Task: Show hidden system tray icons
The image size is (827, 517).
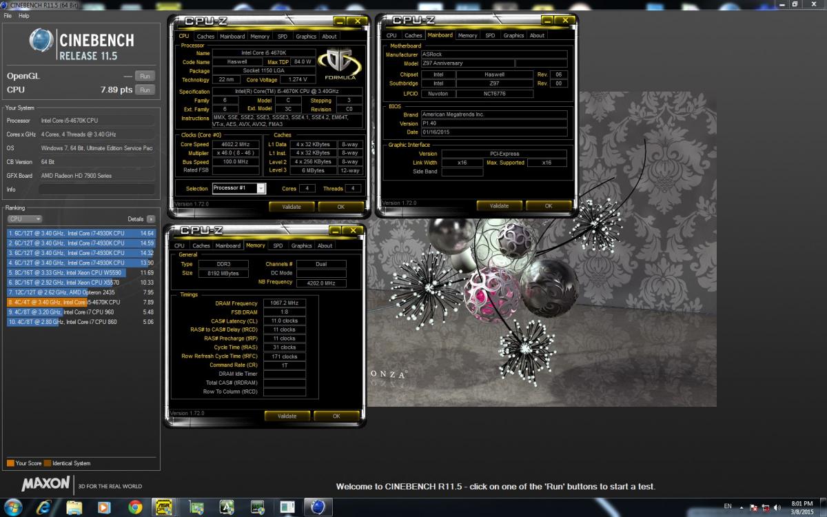Action: pos(743,508)
